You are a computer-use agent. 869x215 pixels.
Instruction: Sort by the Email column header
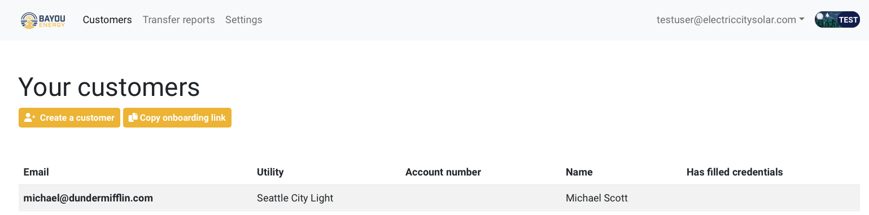tap(36, 172)
